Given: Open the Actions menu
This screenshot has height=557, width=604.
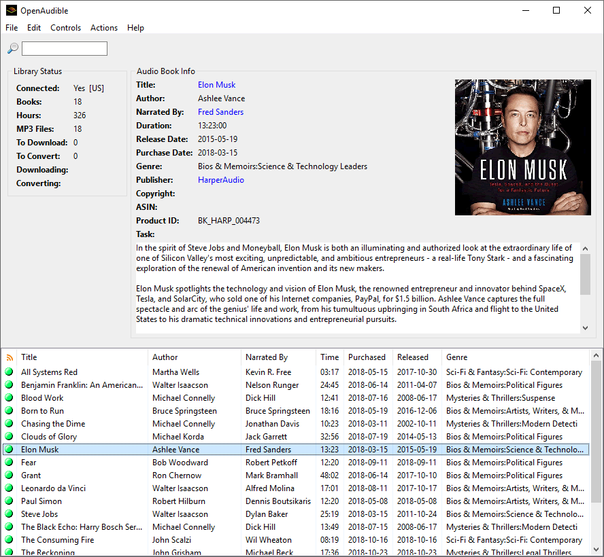Looking at the screenshot, I should click(x=103, y=28).
